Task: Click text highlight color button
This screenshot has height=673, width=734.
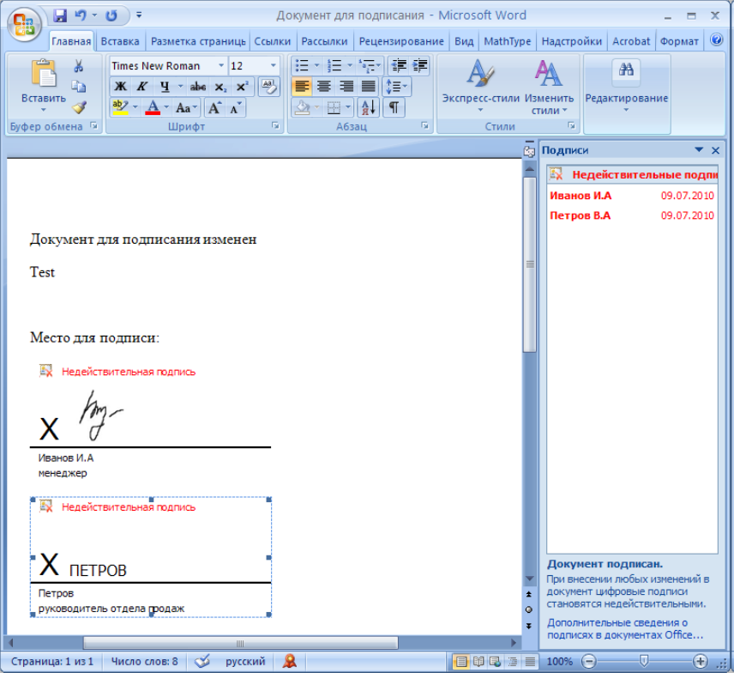Action: 120,108
